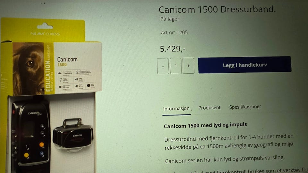308x173 pixels.
Task: Click the blue 4 button on remote
Action: tap(42, 153)
